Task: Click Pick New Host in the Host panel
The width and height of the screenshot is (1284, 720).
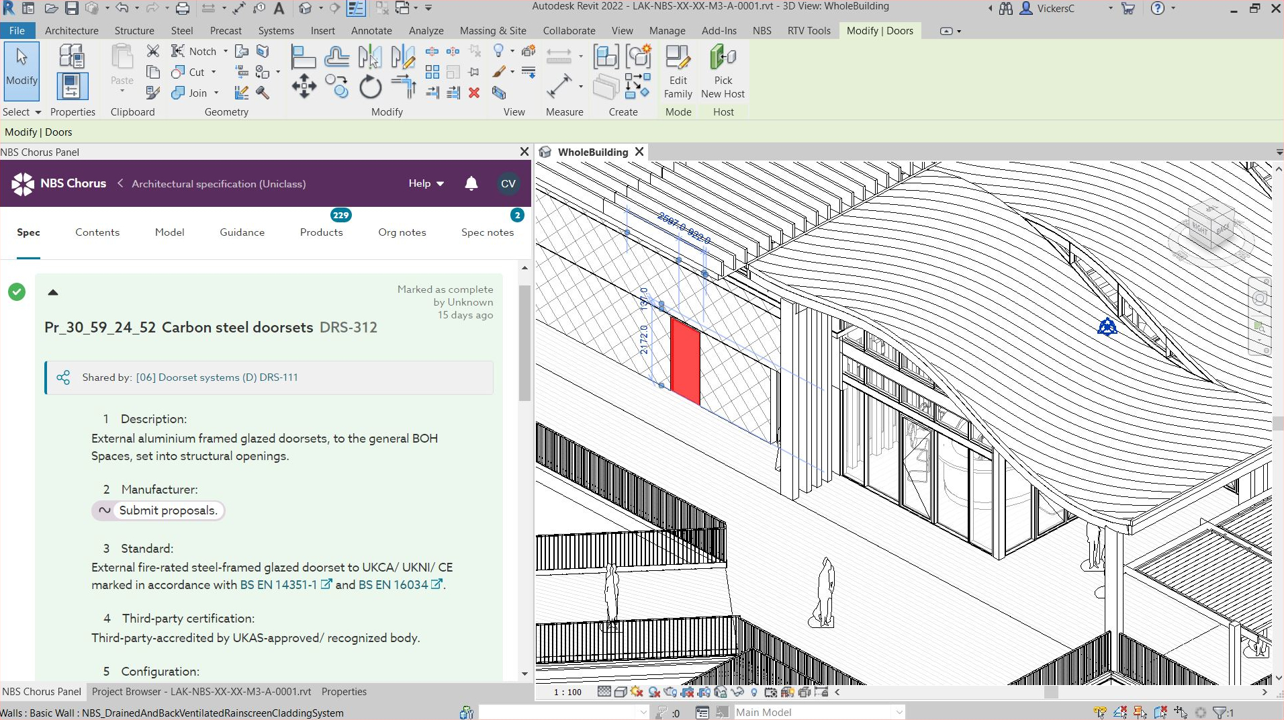Action: tap(723, 71)
